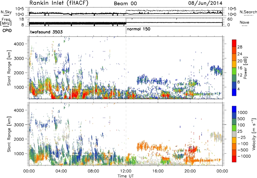Select the "Nave" legend label

244,22
